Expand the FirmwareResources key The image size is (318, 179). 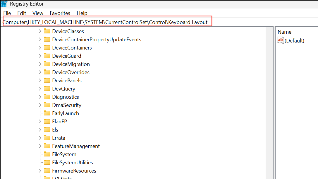40,171
